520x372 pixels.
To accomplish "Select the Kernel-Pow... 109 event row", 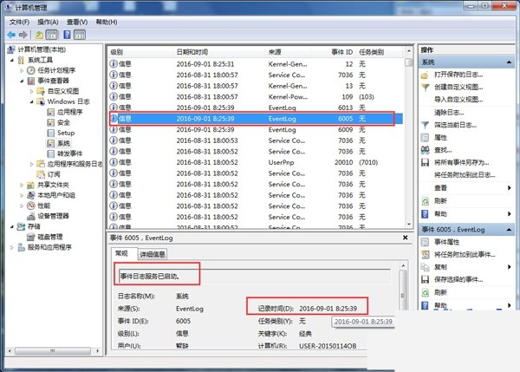I will [x=256, y=96].
